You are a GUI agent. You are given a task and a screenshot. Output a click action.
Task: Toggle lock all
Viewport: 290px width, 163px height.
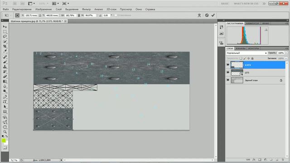[x=252, y=58]
